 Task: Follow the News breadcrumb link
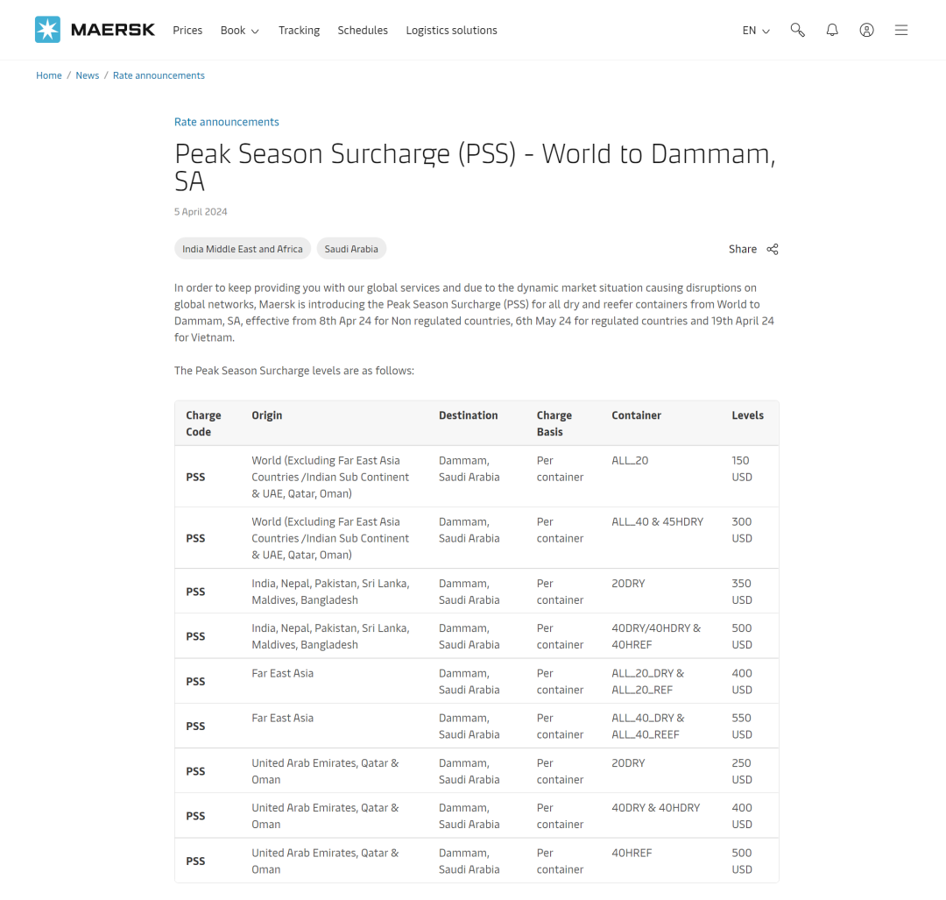tap(88, 75)
